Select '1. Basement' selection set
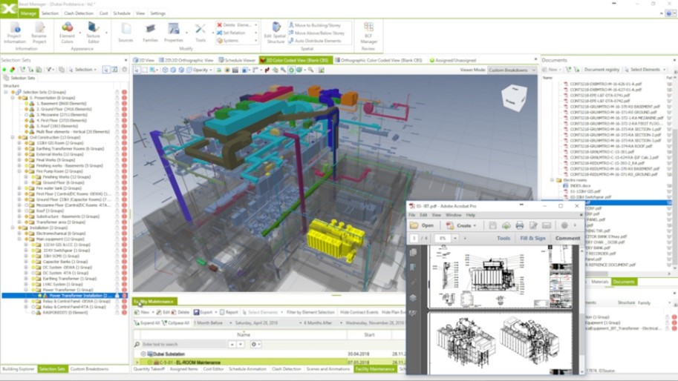 click(61, 104)
